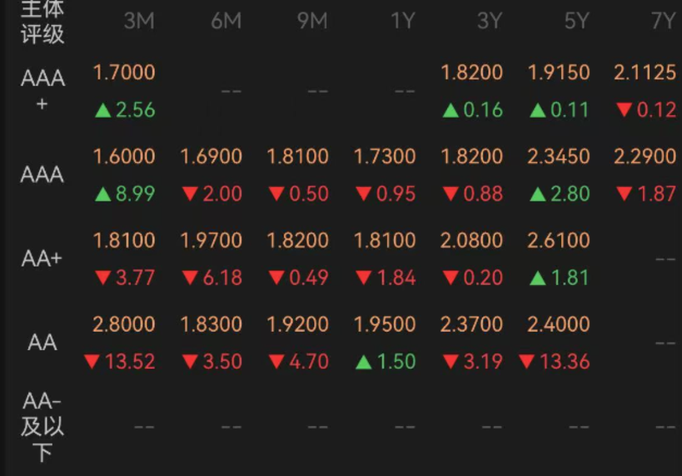The image size is (682, 476).
Task: Select the 9M tenor column header
Action: point(312,22)
